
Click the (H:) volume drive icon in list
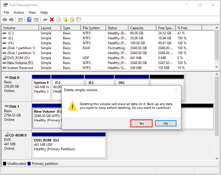(x=4, y=43)
